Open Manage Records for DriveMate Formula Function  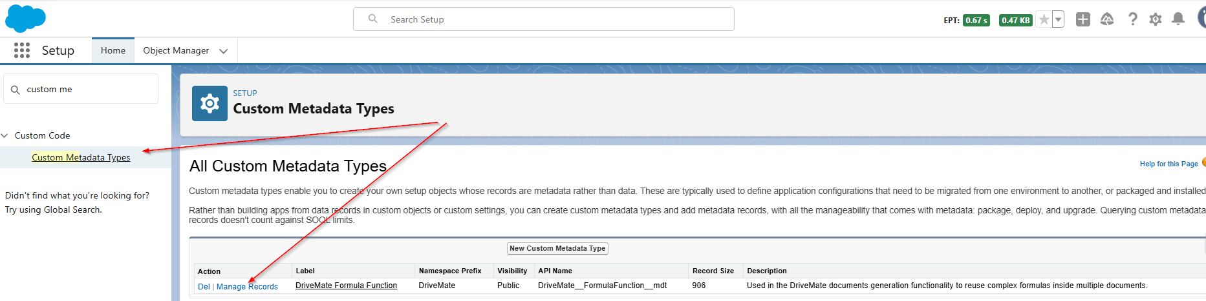(x=247, y=287)
